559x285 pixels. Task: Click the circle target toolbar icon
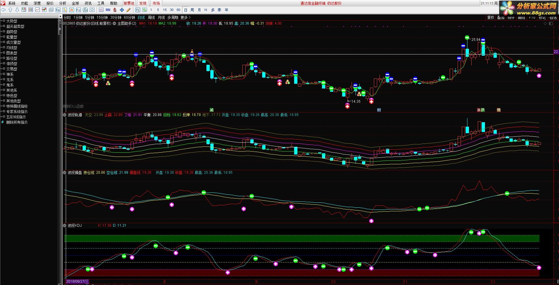[x=92, y=10]
